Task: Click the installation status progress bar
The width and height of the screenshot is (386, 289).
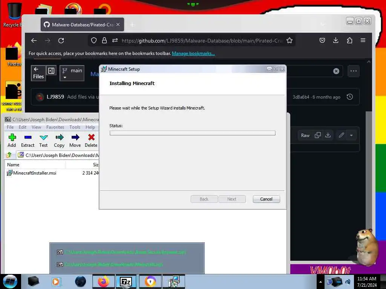Action: pyautogui.click(x=192, y=133)
